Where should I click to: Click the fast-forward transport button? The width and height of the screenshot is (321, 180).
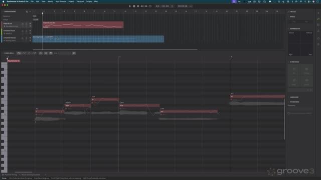click(x=146, y=6)
